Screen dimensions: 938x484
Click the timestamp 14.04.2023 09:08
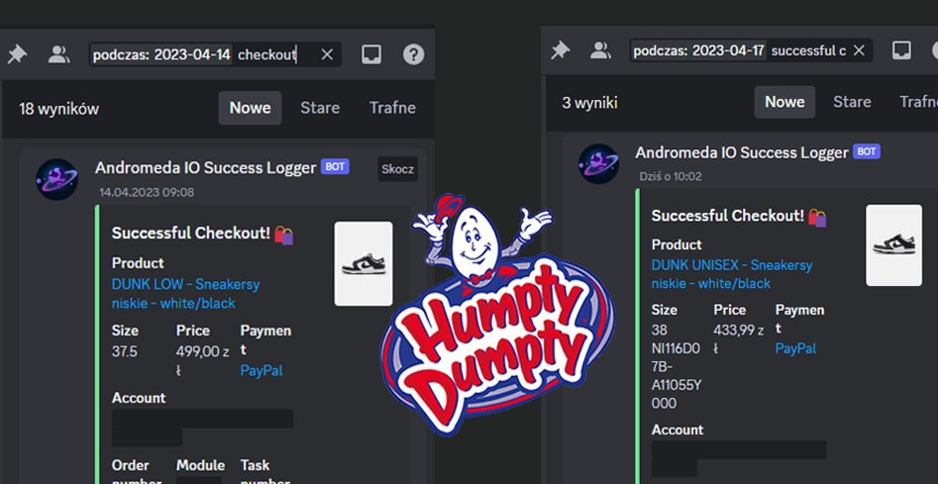pyautogui.click(x=147, y=192)
